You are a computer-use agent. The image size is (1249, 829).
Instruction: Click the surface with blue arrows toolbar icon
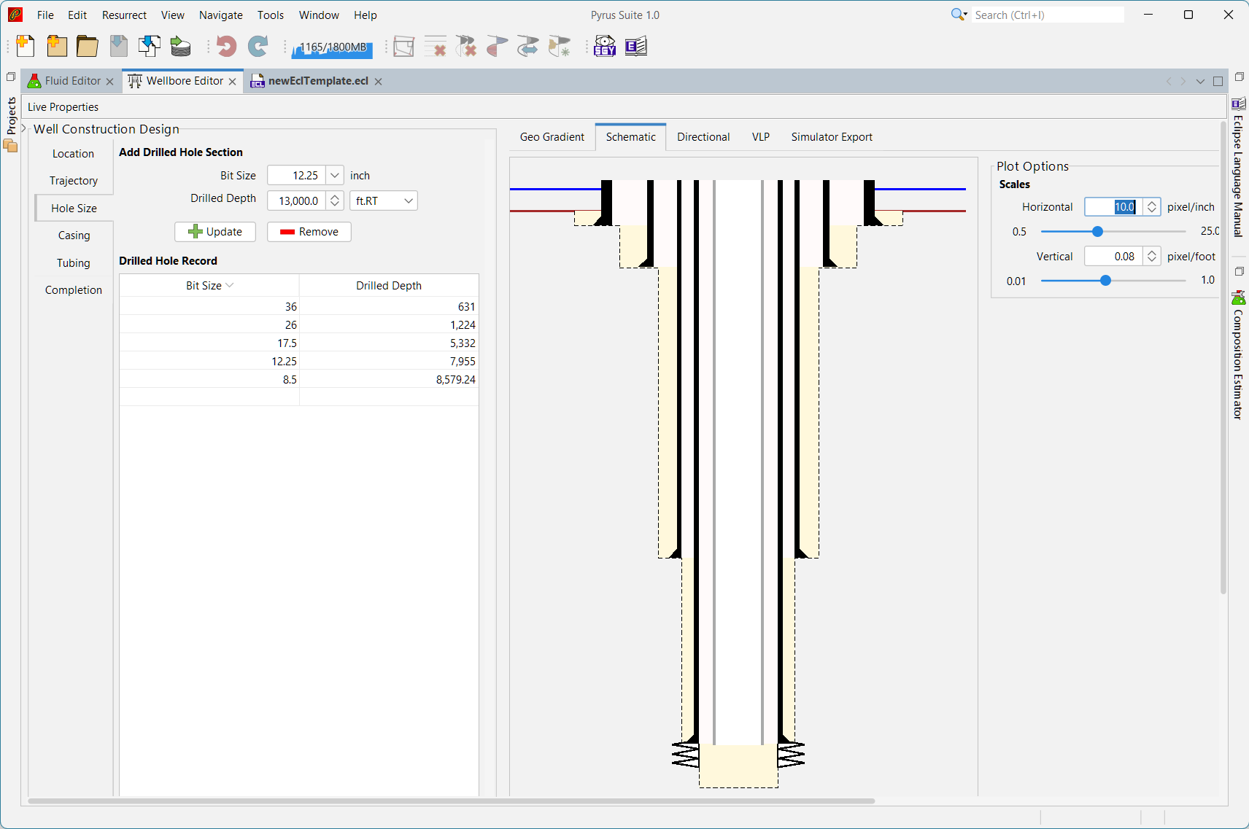pyautogui.click(x=527, y=46)
